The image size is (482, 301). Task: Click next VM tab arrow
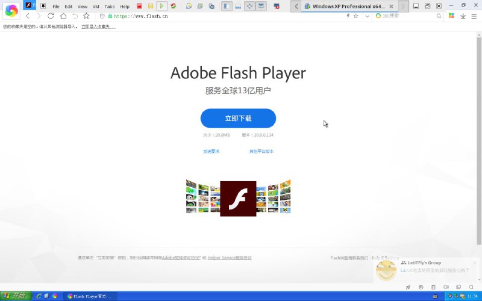403,6
